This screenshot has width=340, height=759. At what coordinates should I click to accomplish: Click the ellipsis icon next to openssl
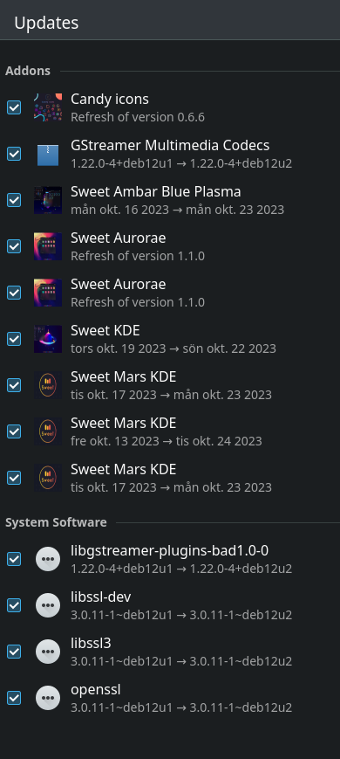[x=48, y=698]
